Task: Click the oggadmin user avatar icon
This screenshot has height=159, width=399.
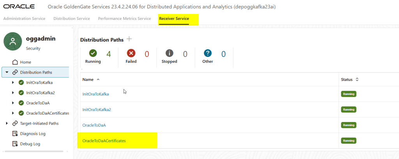Action: click(12, 41)
